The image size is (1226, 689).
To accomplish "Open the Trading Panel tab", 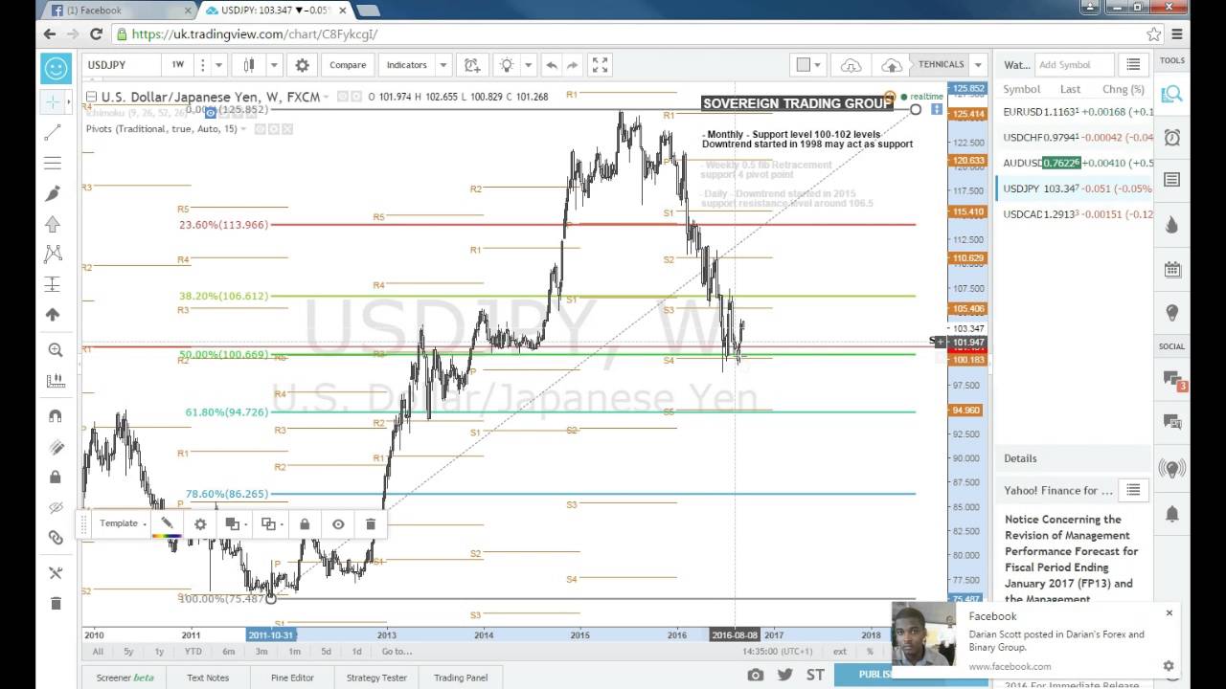I will (461, 678).
